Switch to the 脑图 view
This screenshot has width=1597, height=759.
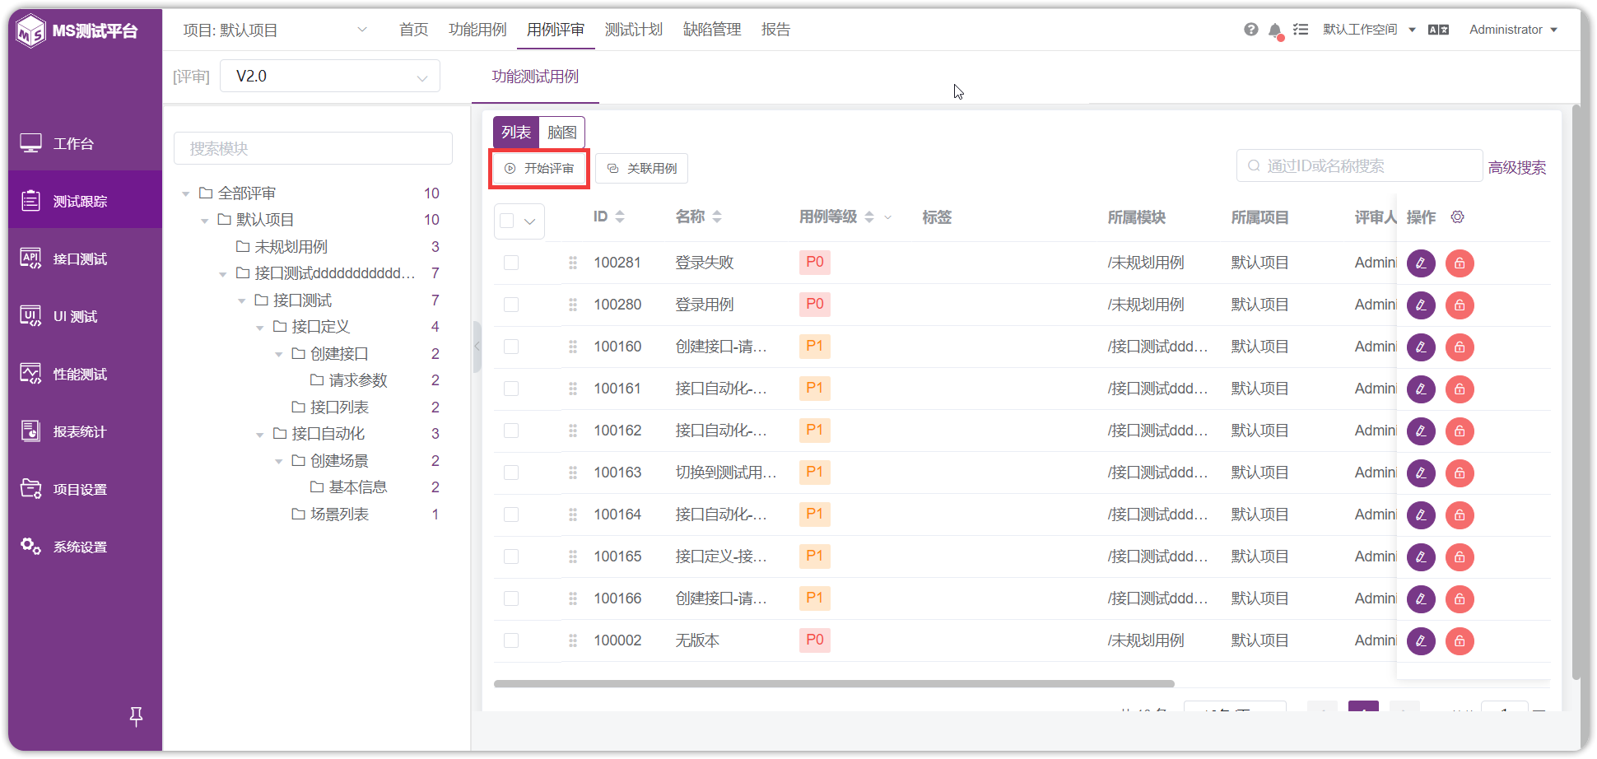click(x=562, y=133)
